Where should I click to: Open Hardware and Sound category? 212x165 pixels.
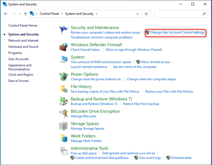tap(23, 47)
